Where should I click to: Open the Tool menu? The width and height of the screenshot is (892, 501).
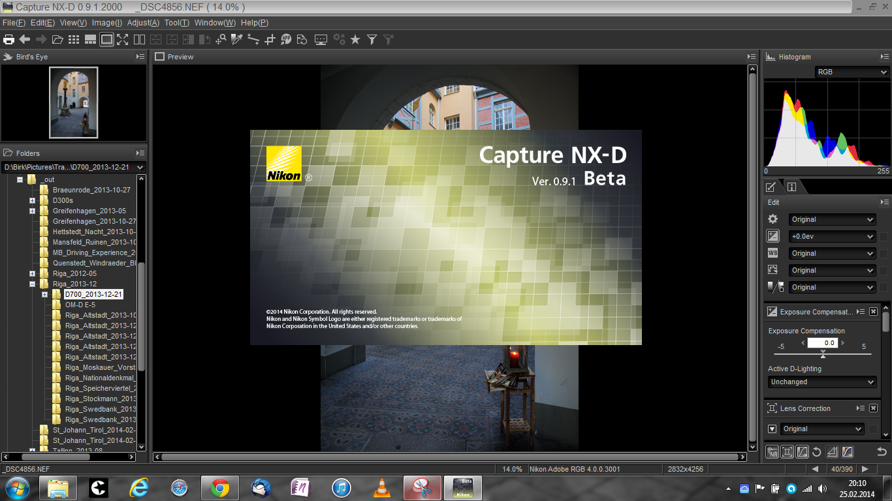coord(177,23)
